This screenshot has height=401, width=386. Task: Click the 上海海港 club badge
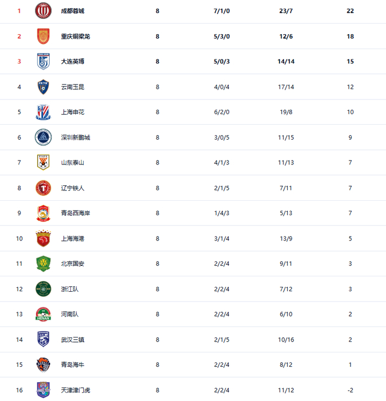[x=43, y=239]
